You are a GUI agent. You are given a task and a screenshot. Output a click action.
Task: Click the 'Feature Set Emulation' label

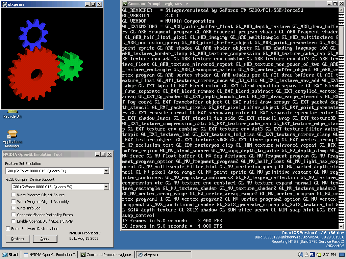click(23, 164)
